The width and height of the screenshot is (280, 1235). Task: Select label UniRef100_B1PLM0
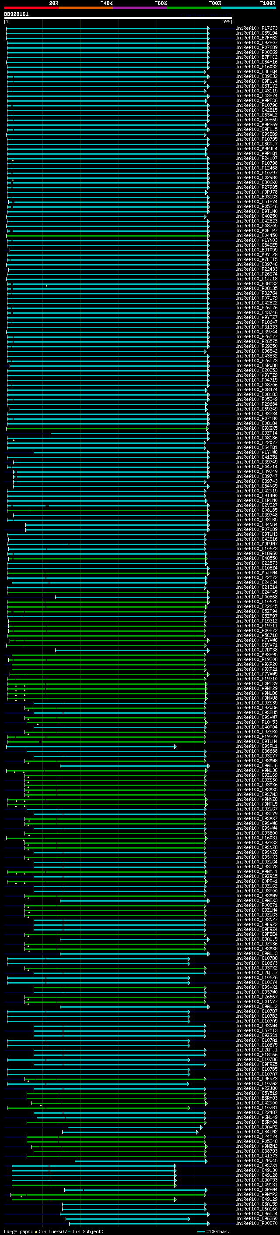point(256,500)
